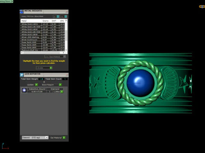This screenshot has width=205, height=153.
Task: Click the Total Gem Count value 1
Action: (x=65, y=79)
